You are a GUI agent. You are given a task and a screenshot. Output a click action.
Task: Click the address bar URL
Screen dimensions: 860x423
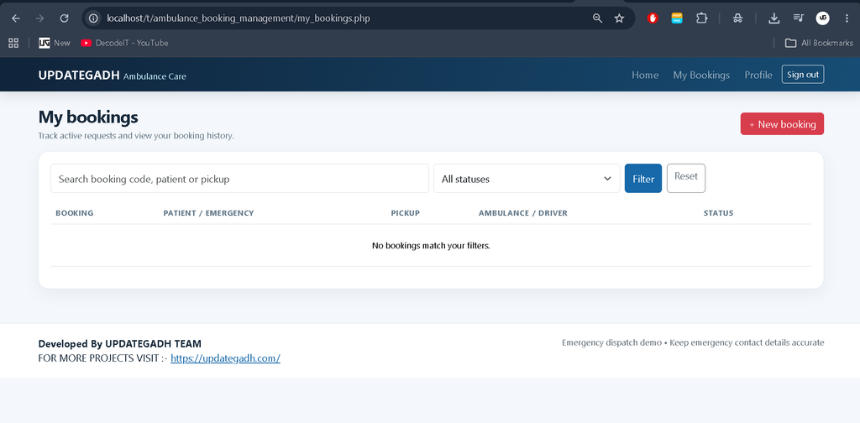[x=238, y=18]
